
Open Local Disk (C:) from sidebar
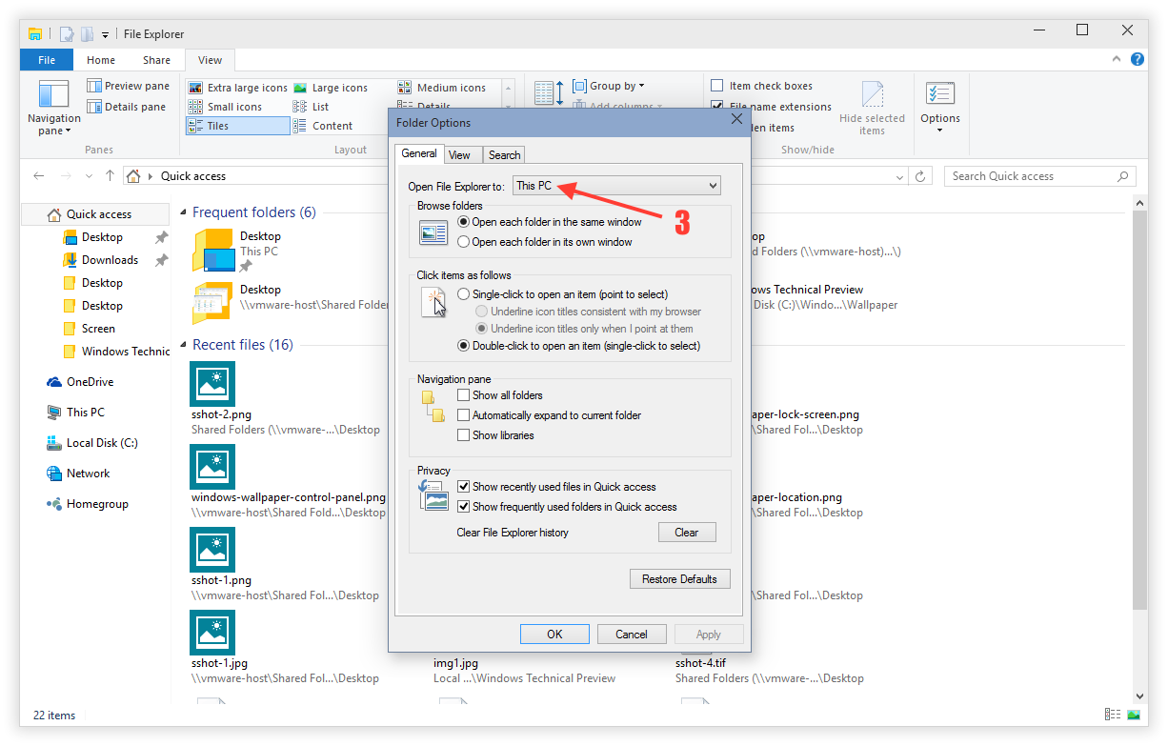click(x=101, y=442)
